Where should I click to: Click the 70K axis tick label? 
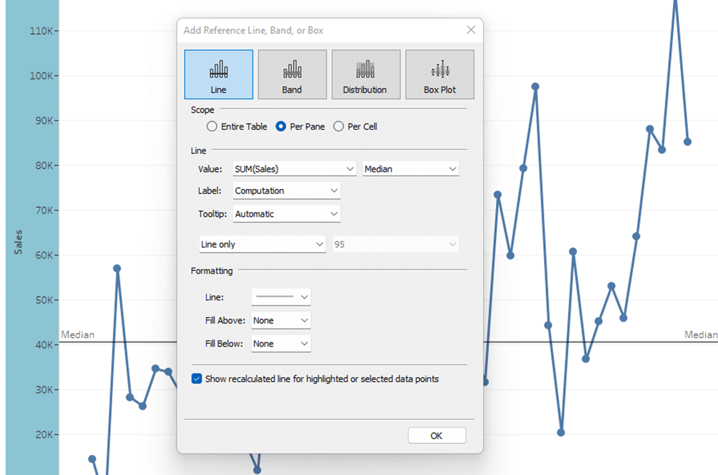point(43,210)
